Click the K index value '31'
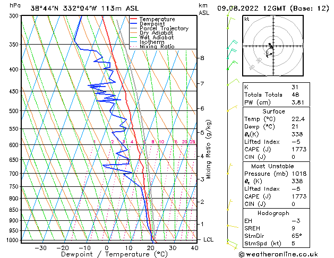Viewport: 334px width, 258px height. [x=295, y=87]
